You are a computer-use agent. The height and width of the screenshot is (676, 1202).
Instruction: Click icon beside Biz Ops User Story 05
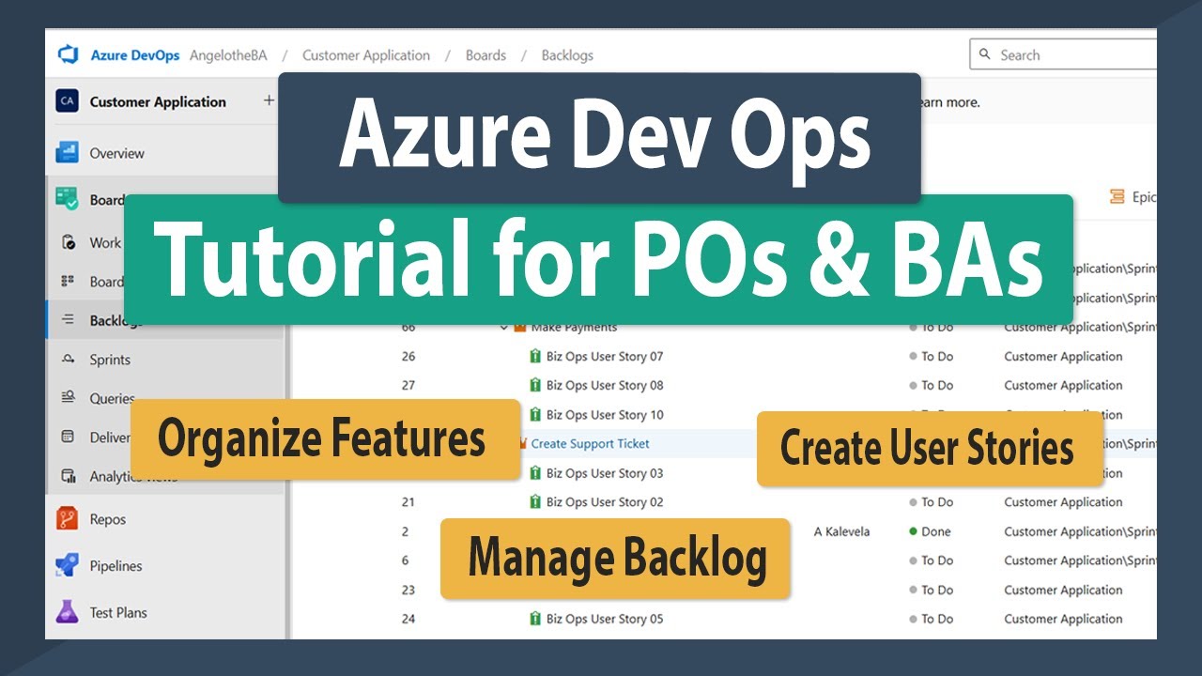(x=535, y=618)
